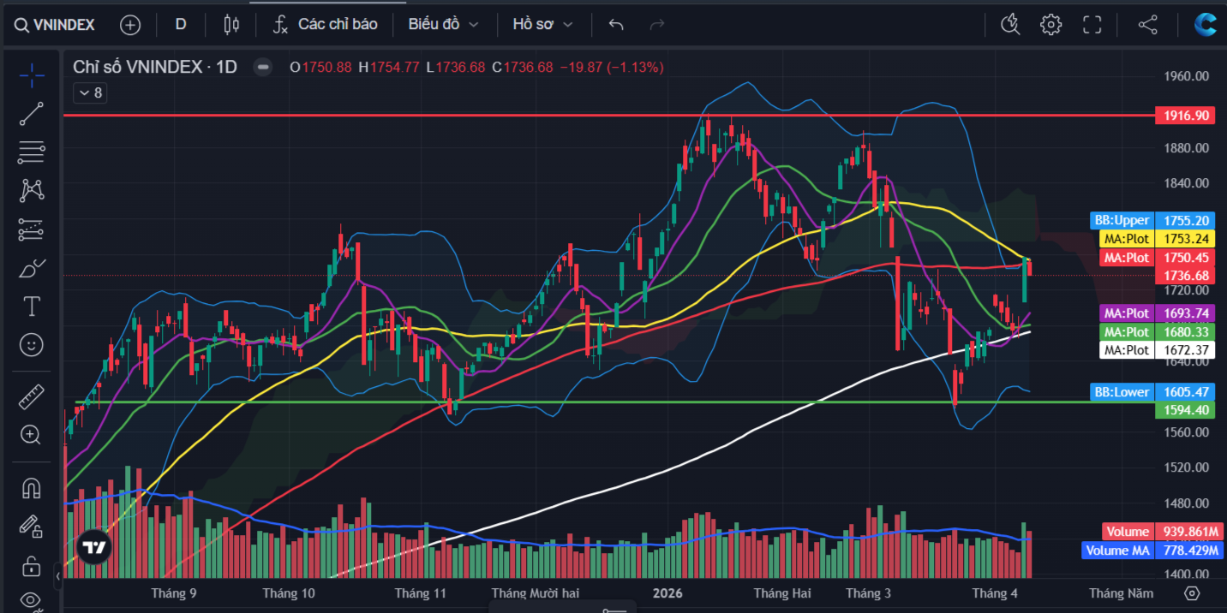Open the emoji icons tool

(32, 345)
